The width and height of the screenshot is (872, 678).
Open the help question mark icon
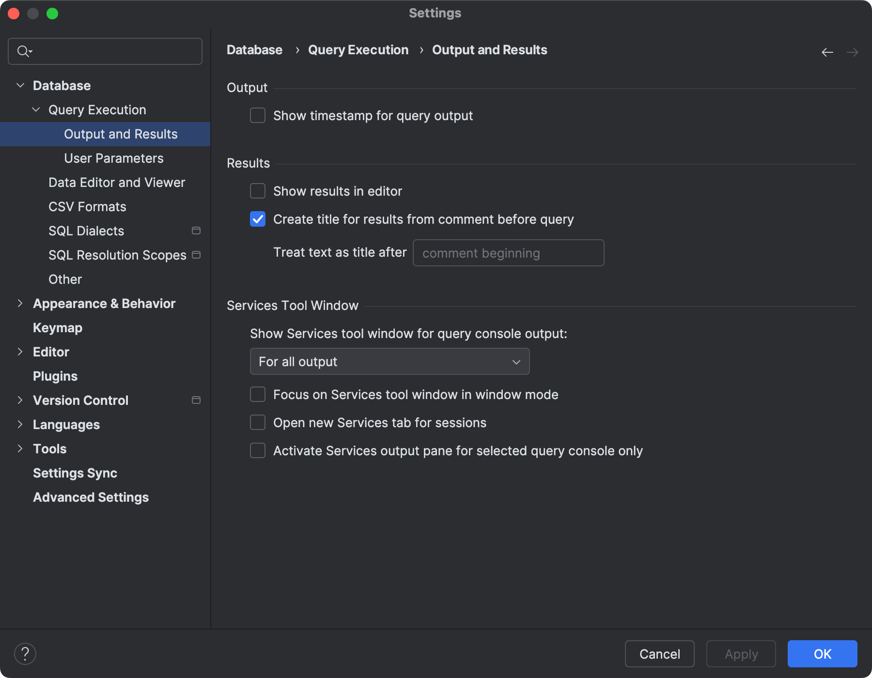(25, 654)
